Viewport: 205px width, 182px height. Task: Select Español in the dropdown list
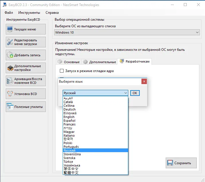(x=95, y=121)
